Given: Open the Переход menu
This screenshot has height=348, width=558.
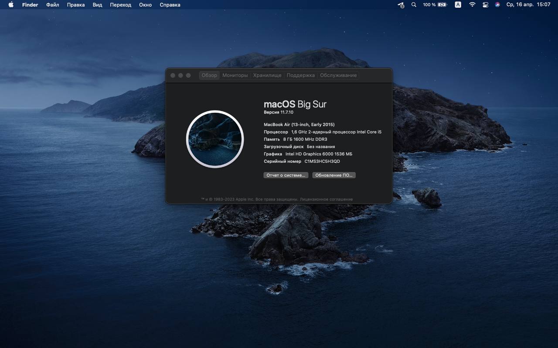Looking at the screenshot, I should pos(121,5).
